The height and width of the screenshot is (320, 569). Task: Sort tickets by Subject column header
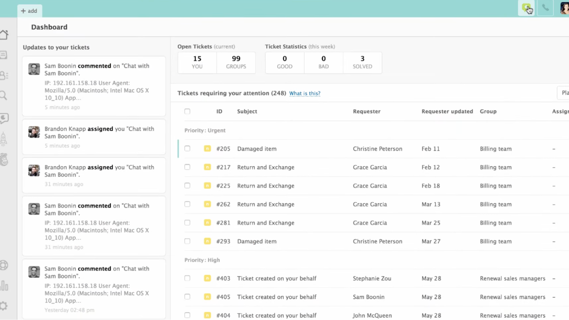tap(247, 112)
